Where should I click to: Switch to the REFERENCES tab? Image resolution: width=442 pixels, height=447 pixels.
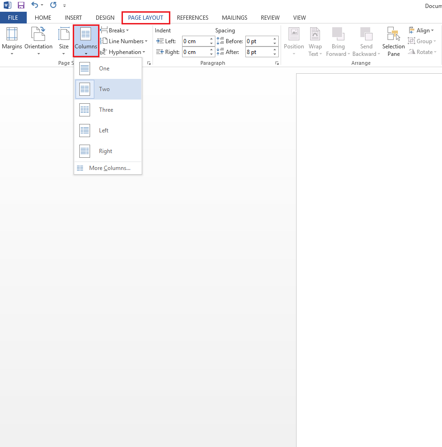point(193,17)
